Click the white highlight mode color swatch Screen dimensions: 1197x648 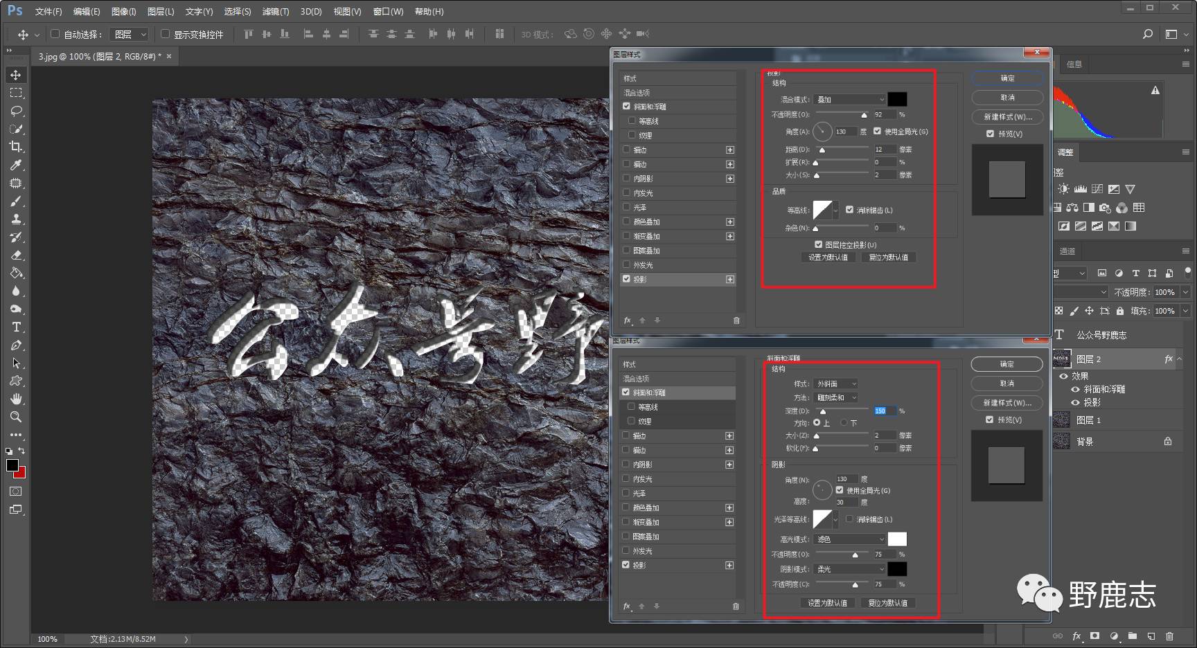click(897, 539)
